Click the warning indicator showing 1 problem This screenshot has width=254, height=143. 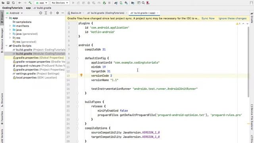[238, 24]
